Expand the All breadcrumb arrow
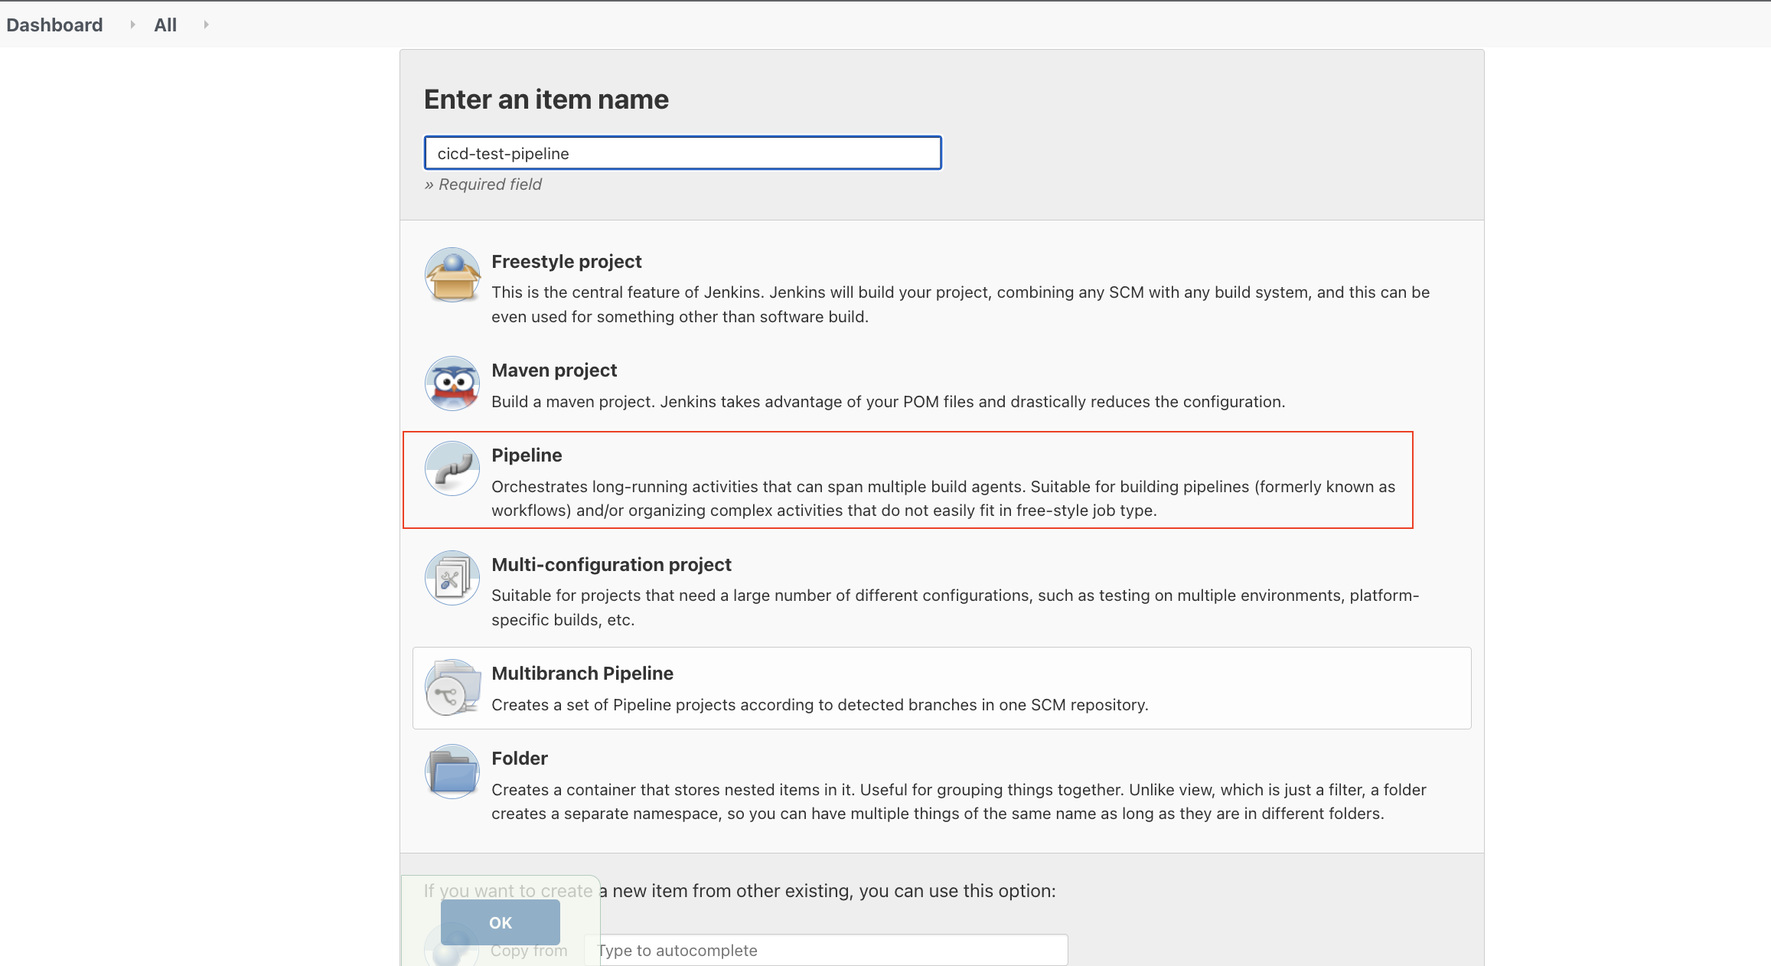1771x966 pixels. 206,24
